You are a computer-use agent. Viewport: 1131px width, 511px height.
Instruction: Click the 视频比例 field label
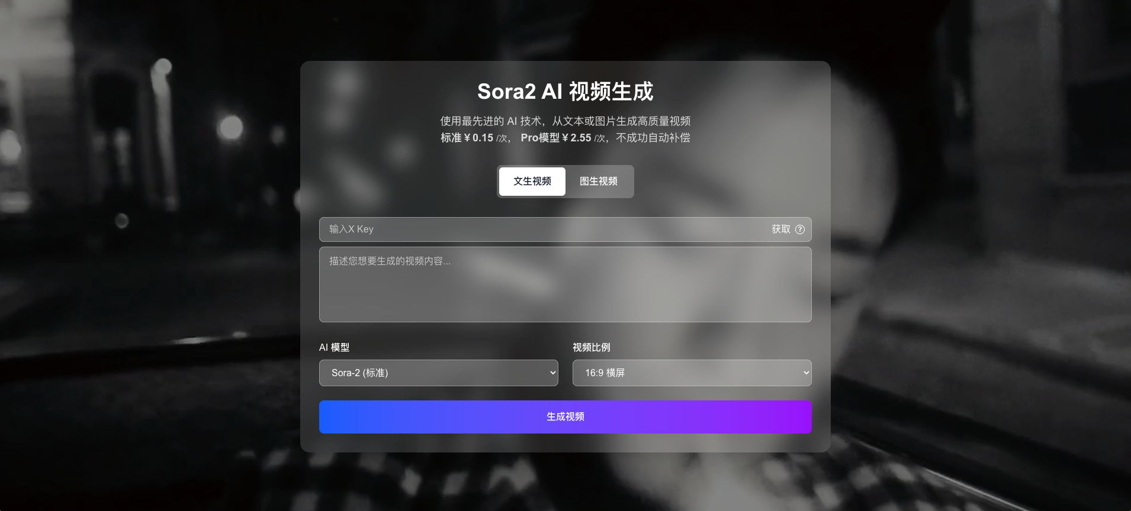[591, 348]
